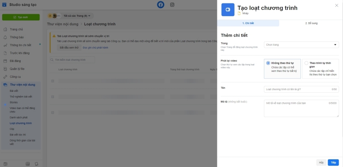Viewport: 343px width, 167px height.
Task: Open Thông tin chi tiết in the sidebar
Action: (x=21, y=45)
